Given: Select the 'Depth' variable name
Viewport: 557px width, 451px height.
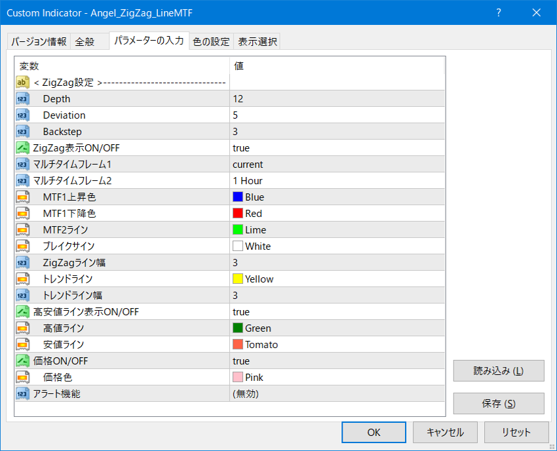Looking at the screenshot, I should (56, 99).
